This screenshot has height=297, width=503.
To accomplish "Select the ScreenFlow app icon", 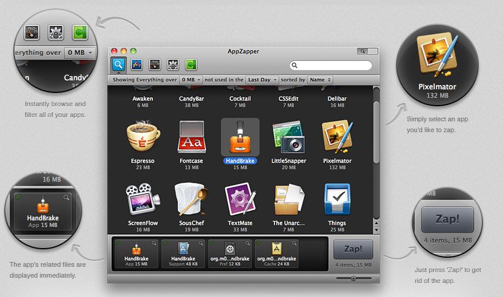I will 143,200.
